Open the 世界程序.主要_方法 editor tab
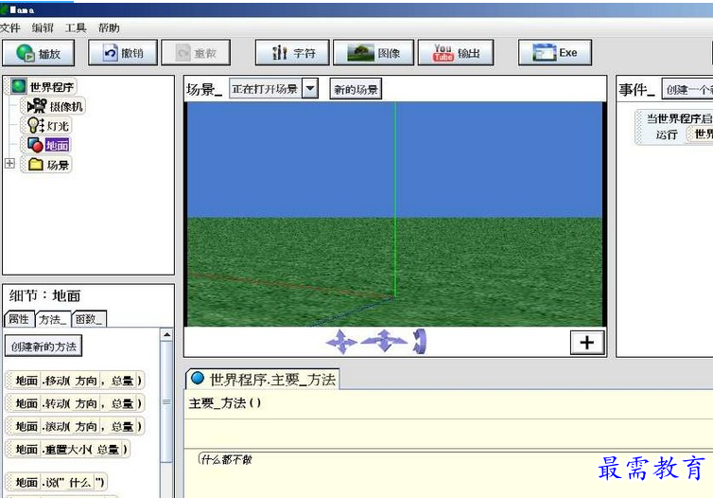The width and height of the screenshot is (713, 498). click(263, 379)
